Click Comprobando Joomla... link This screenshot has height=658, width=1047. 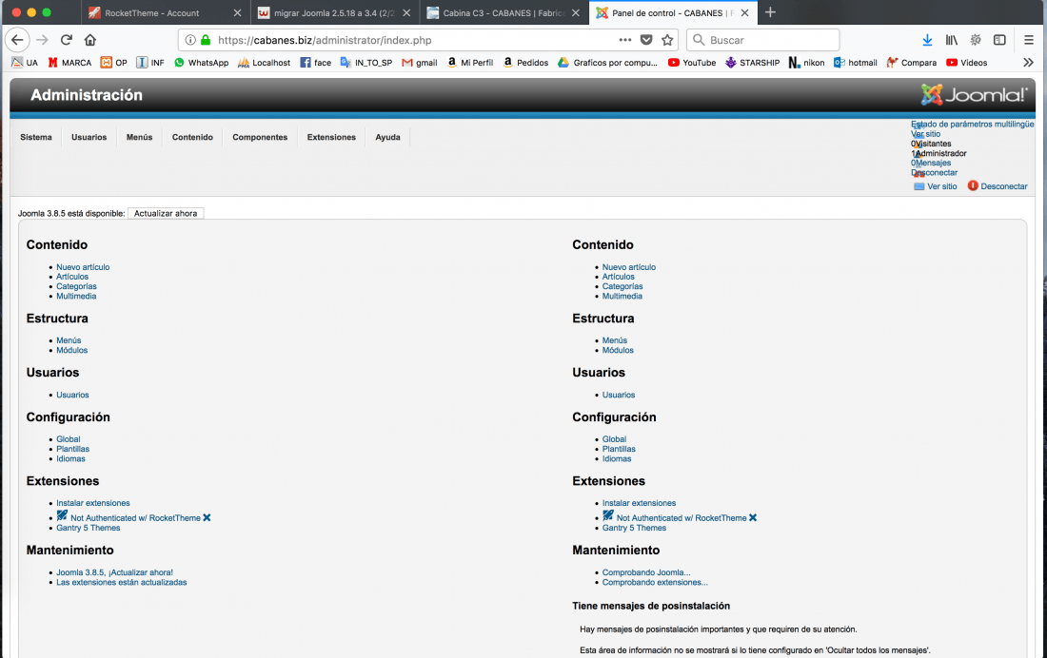click(x=646, y=572)
